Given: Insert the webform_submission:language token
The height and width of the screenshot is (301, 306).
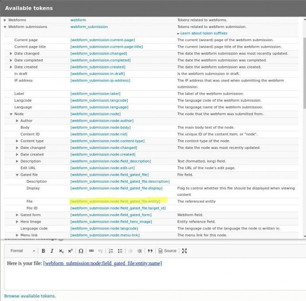Looking at the screenshot, I should coord(99,107).
